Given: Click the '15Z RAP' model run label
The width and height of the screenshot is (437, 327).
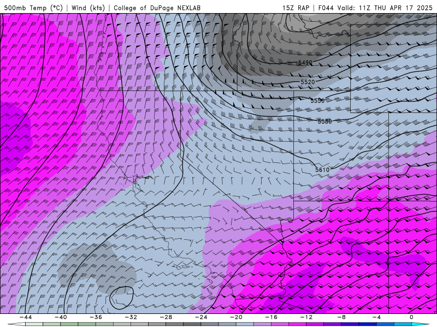Looking at the screenshot, I should click(x=296, y=8).
